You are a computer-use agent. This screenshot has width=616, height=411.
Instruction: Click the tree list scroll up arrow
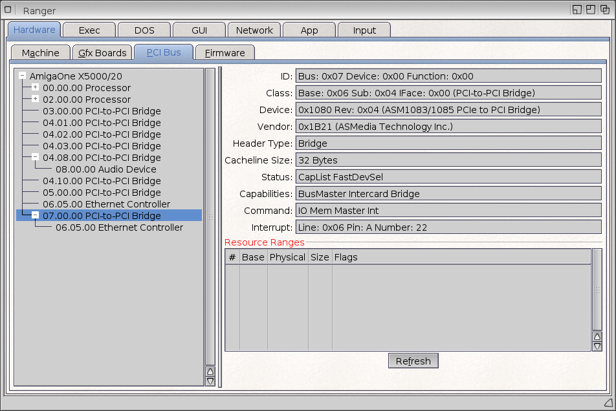pyautogui.click(x=210, y=371)
